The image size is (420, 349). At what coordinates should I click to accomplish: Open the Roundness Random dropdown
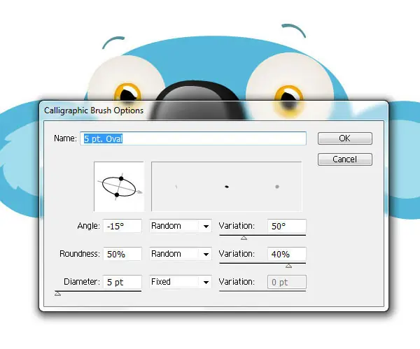coord(181,254)
